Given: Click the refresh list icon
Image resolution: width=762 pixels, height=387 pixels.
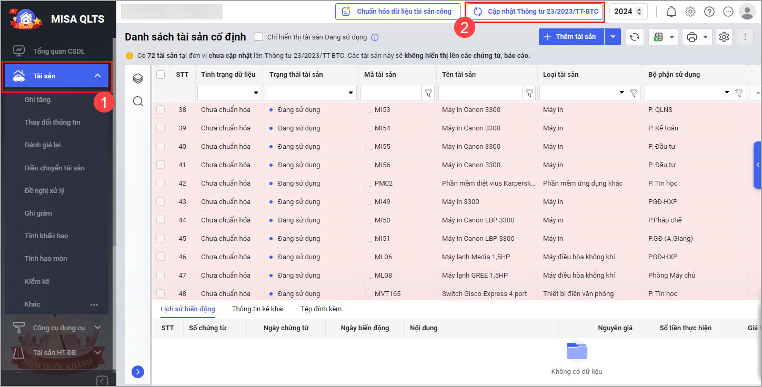Looking at the screenshot, I should coord(635,37).
